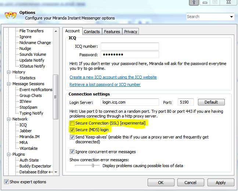Viewport: 238px width, 191px height.
Task: Collapse the Network tree node
Action: tap(9, 119)
